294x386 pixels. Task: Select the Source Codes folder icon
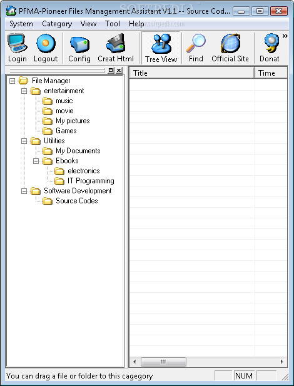pyautogui.click(x=48, y=201)
